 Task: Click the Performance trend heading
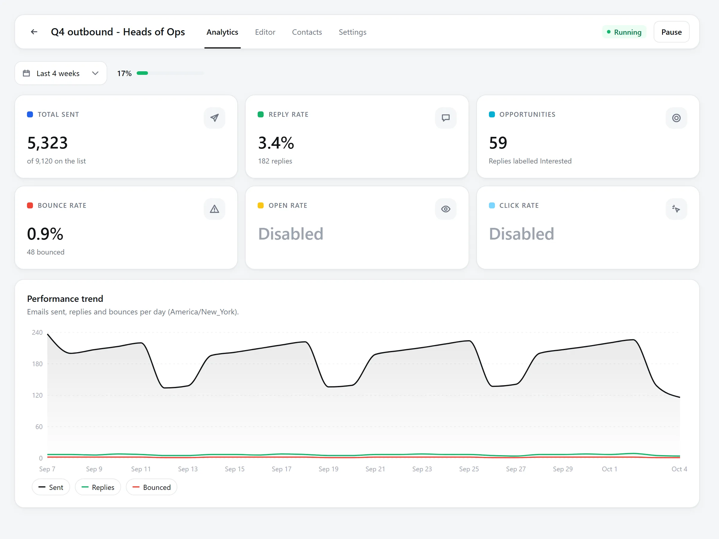(65, 299)
